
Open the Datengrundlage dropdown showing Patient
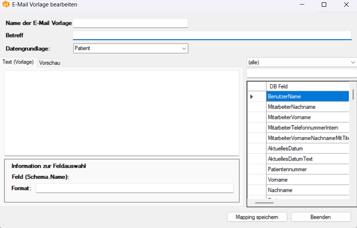pos(131,48)
